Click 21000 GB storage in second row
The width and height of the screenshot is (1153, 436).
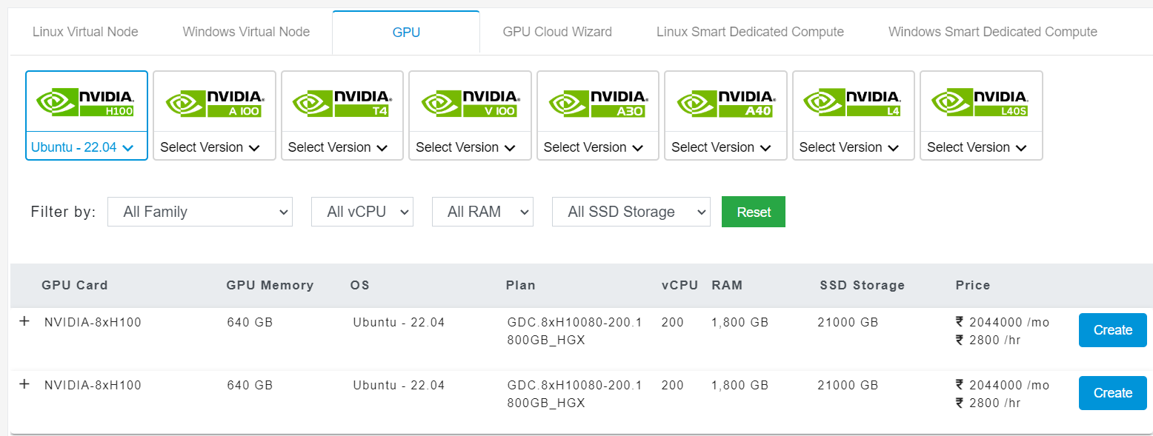[848, 386]
